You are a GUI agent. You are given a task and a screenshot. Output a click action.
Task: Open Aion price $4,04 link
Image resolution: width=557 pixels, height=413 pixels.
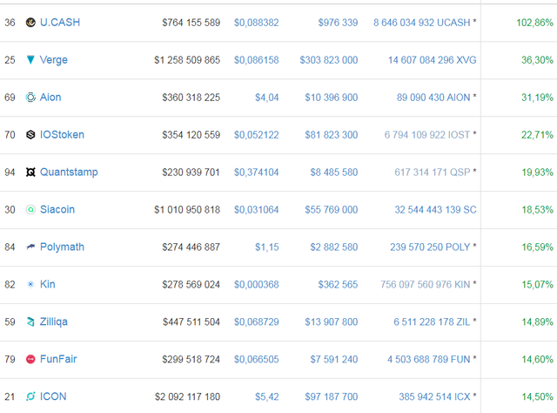coord(266,98)
